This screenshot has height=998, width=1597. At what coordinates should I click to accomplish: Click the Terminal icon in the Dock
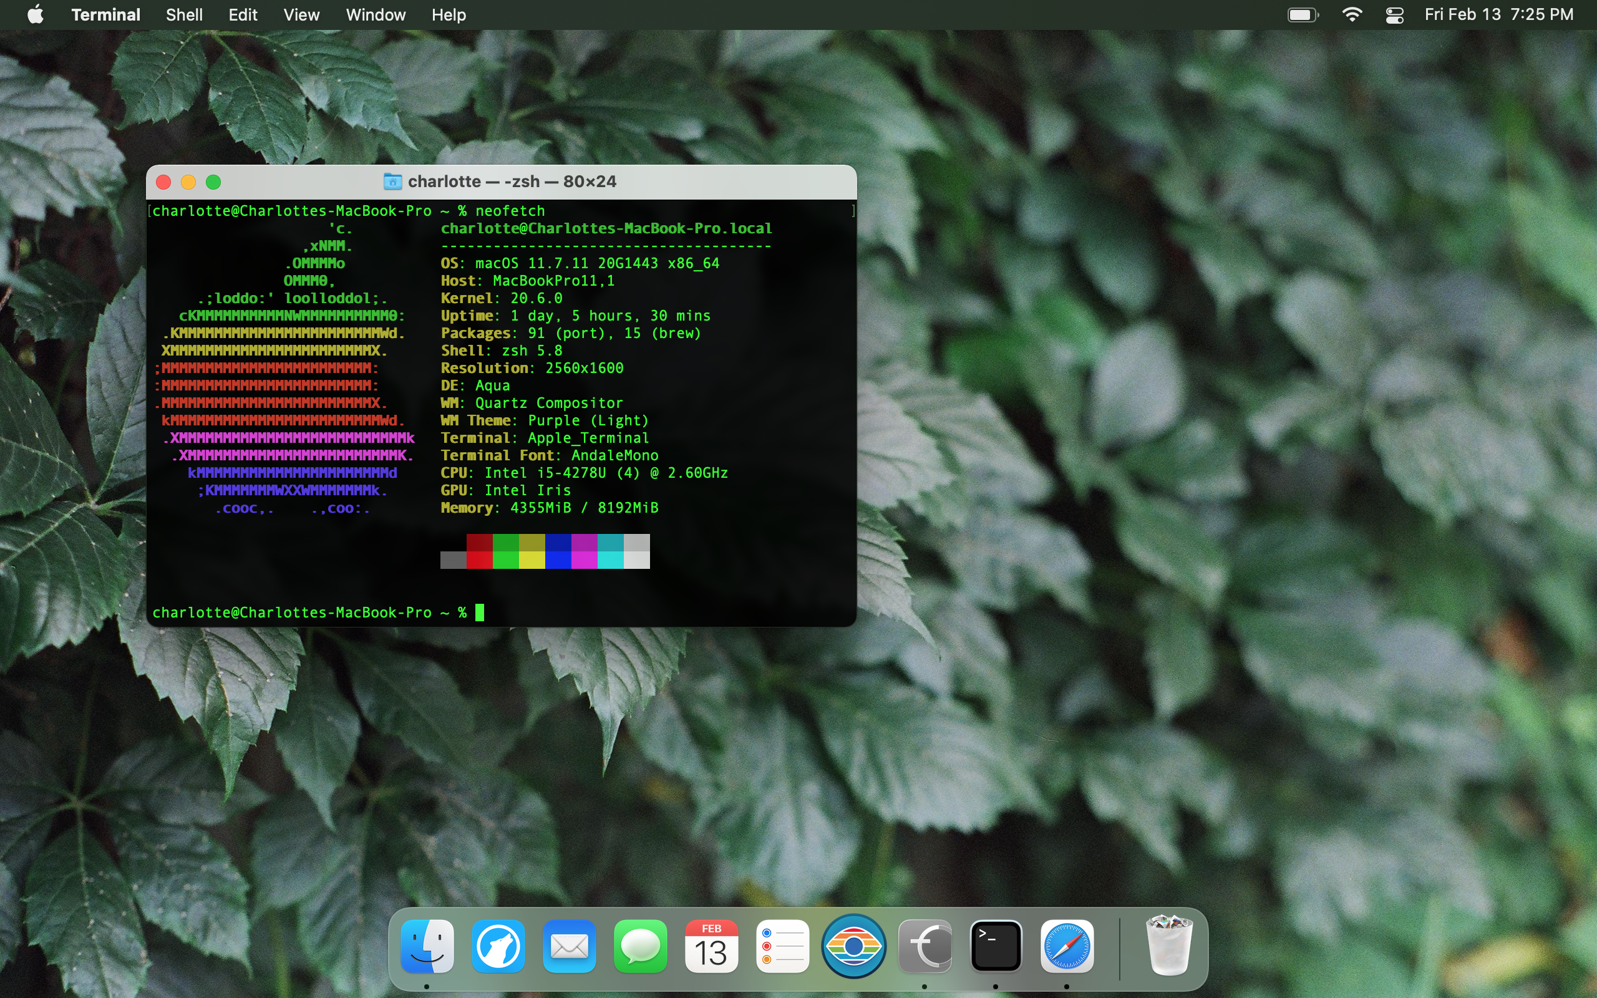point(996,947)
